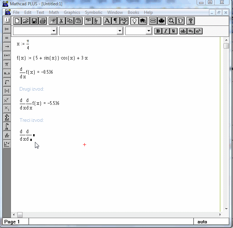Toggle Italic text formatting
Image resolution: width=233 pixels, height=228 pixels.
(166, 31)
